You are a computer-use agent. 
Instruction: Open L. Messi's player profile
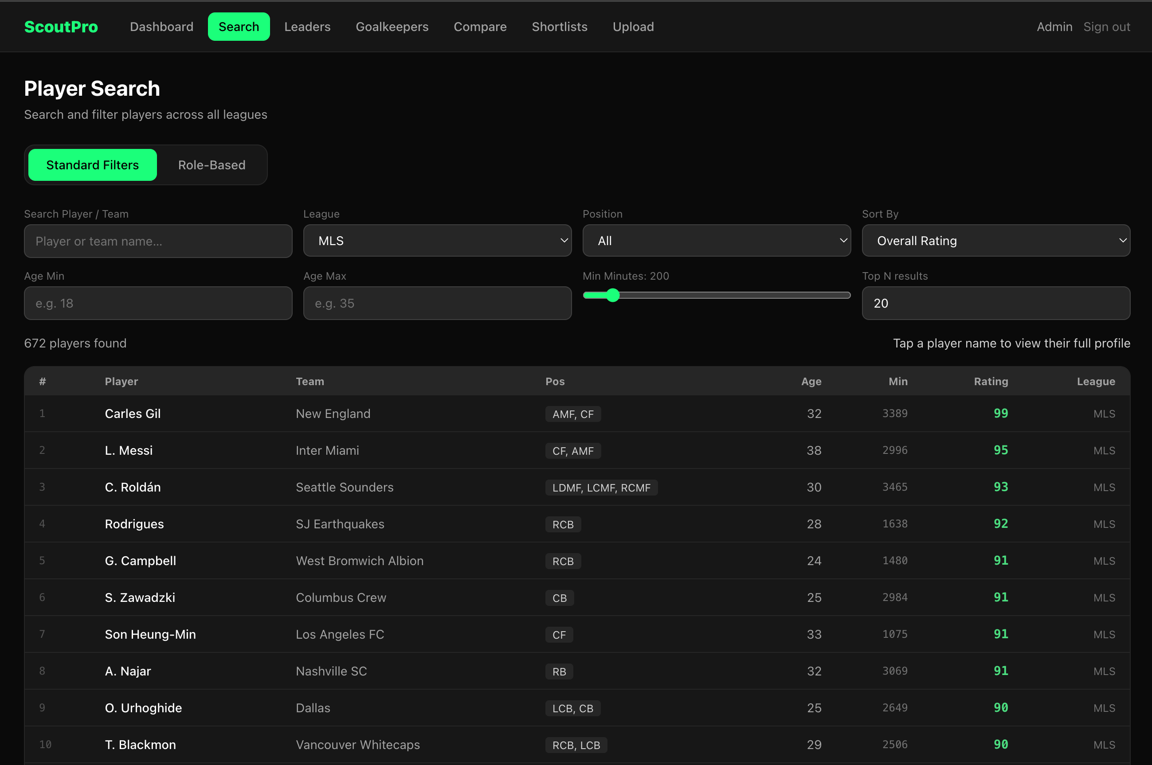(129, 450)
